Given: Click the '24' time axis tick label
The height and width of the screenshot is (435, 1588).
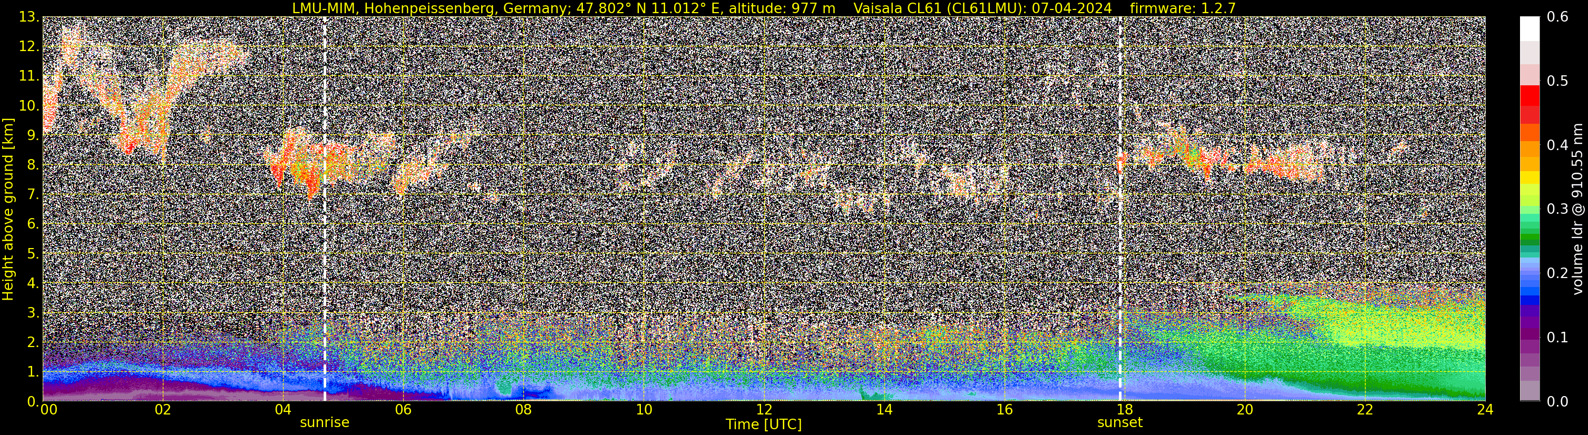Looking at the screenshot, I should (1485, 410).
